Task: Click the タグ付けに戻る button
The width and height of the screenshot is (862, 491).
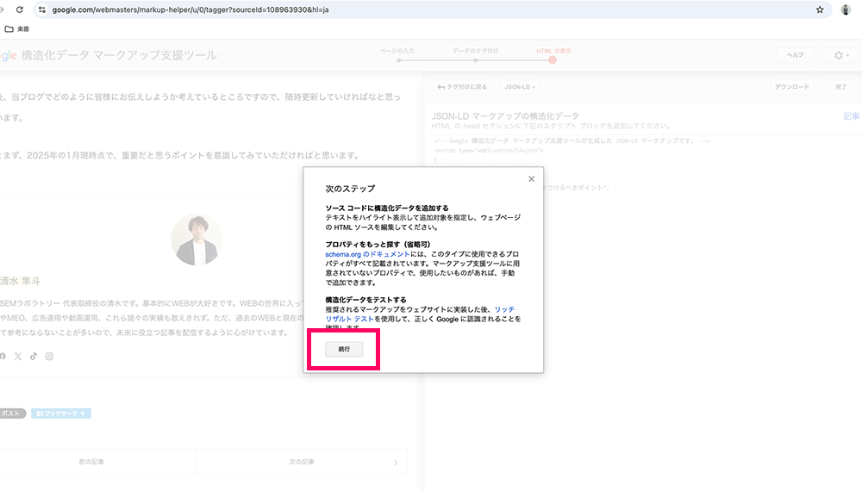Action: tap(462, 87)
